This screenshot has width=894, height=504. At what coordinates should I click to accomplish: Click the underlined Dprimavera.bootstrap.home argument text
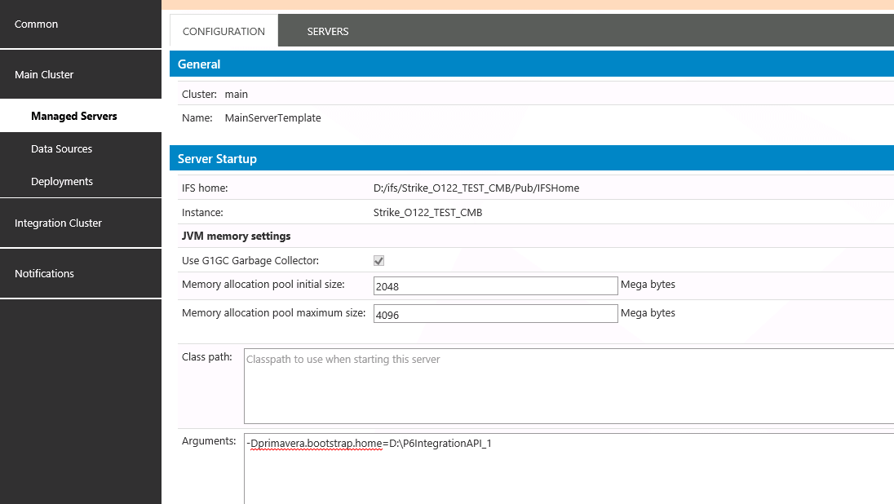pos(316,444)
